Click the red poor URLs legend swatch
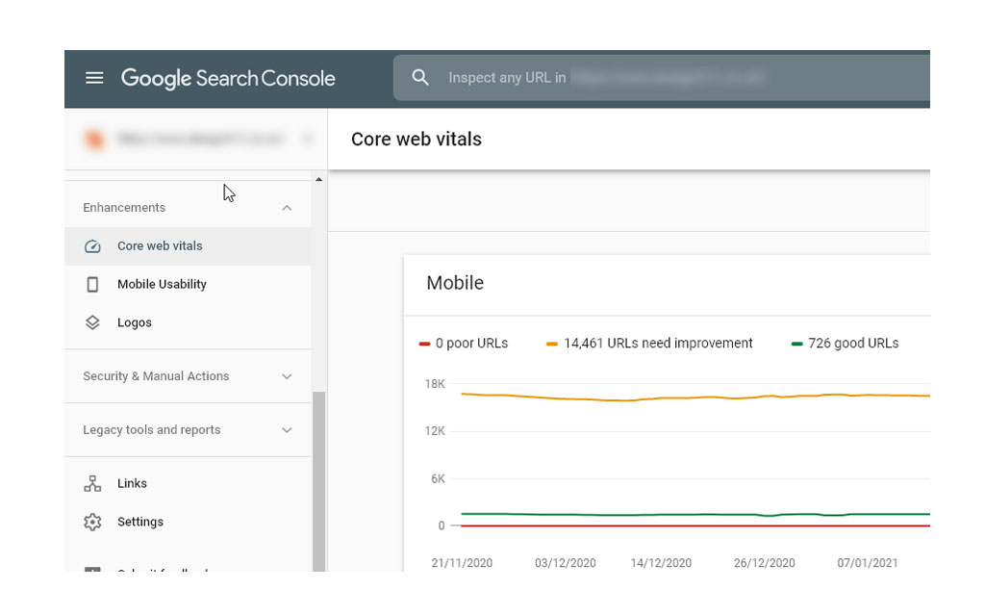This screenshot has height=616, width=985. [424, 344]
